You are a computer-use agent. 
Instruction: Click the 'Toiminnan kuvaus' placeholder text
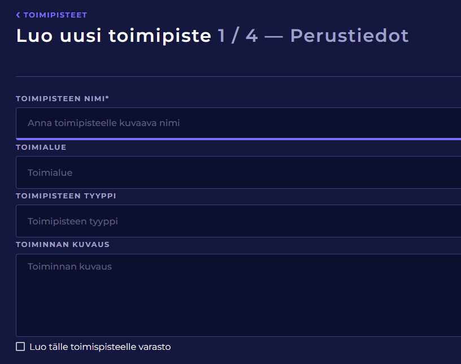point(69,266)
